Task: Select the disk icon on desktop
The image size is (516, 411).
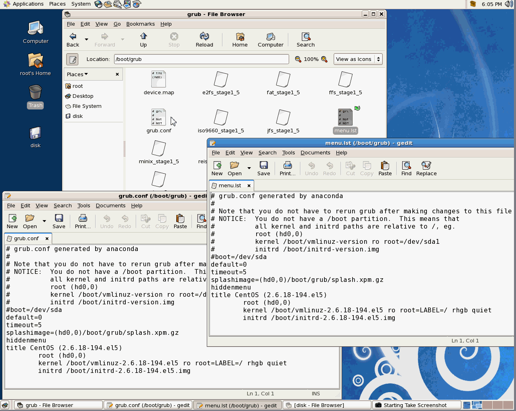Action: [35, 137]
